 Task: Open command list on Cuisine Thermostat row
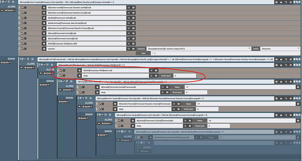[185, 121]
